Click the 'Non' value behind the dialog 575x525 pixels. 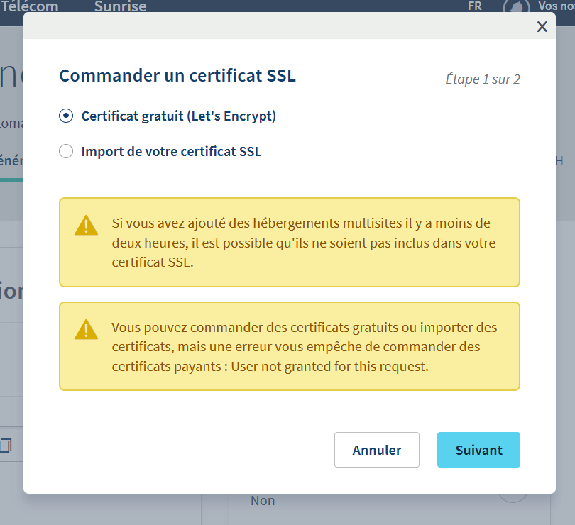[263, 501]
